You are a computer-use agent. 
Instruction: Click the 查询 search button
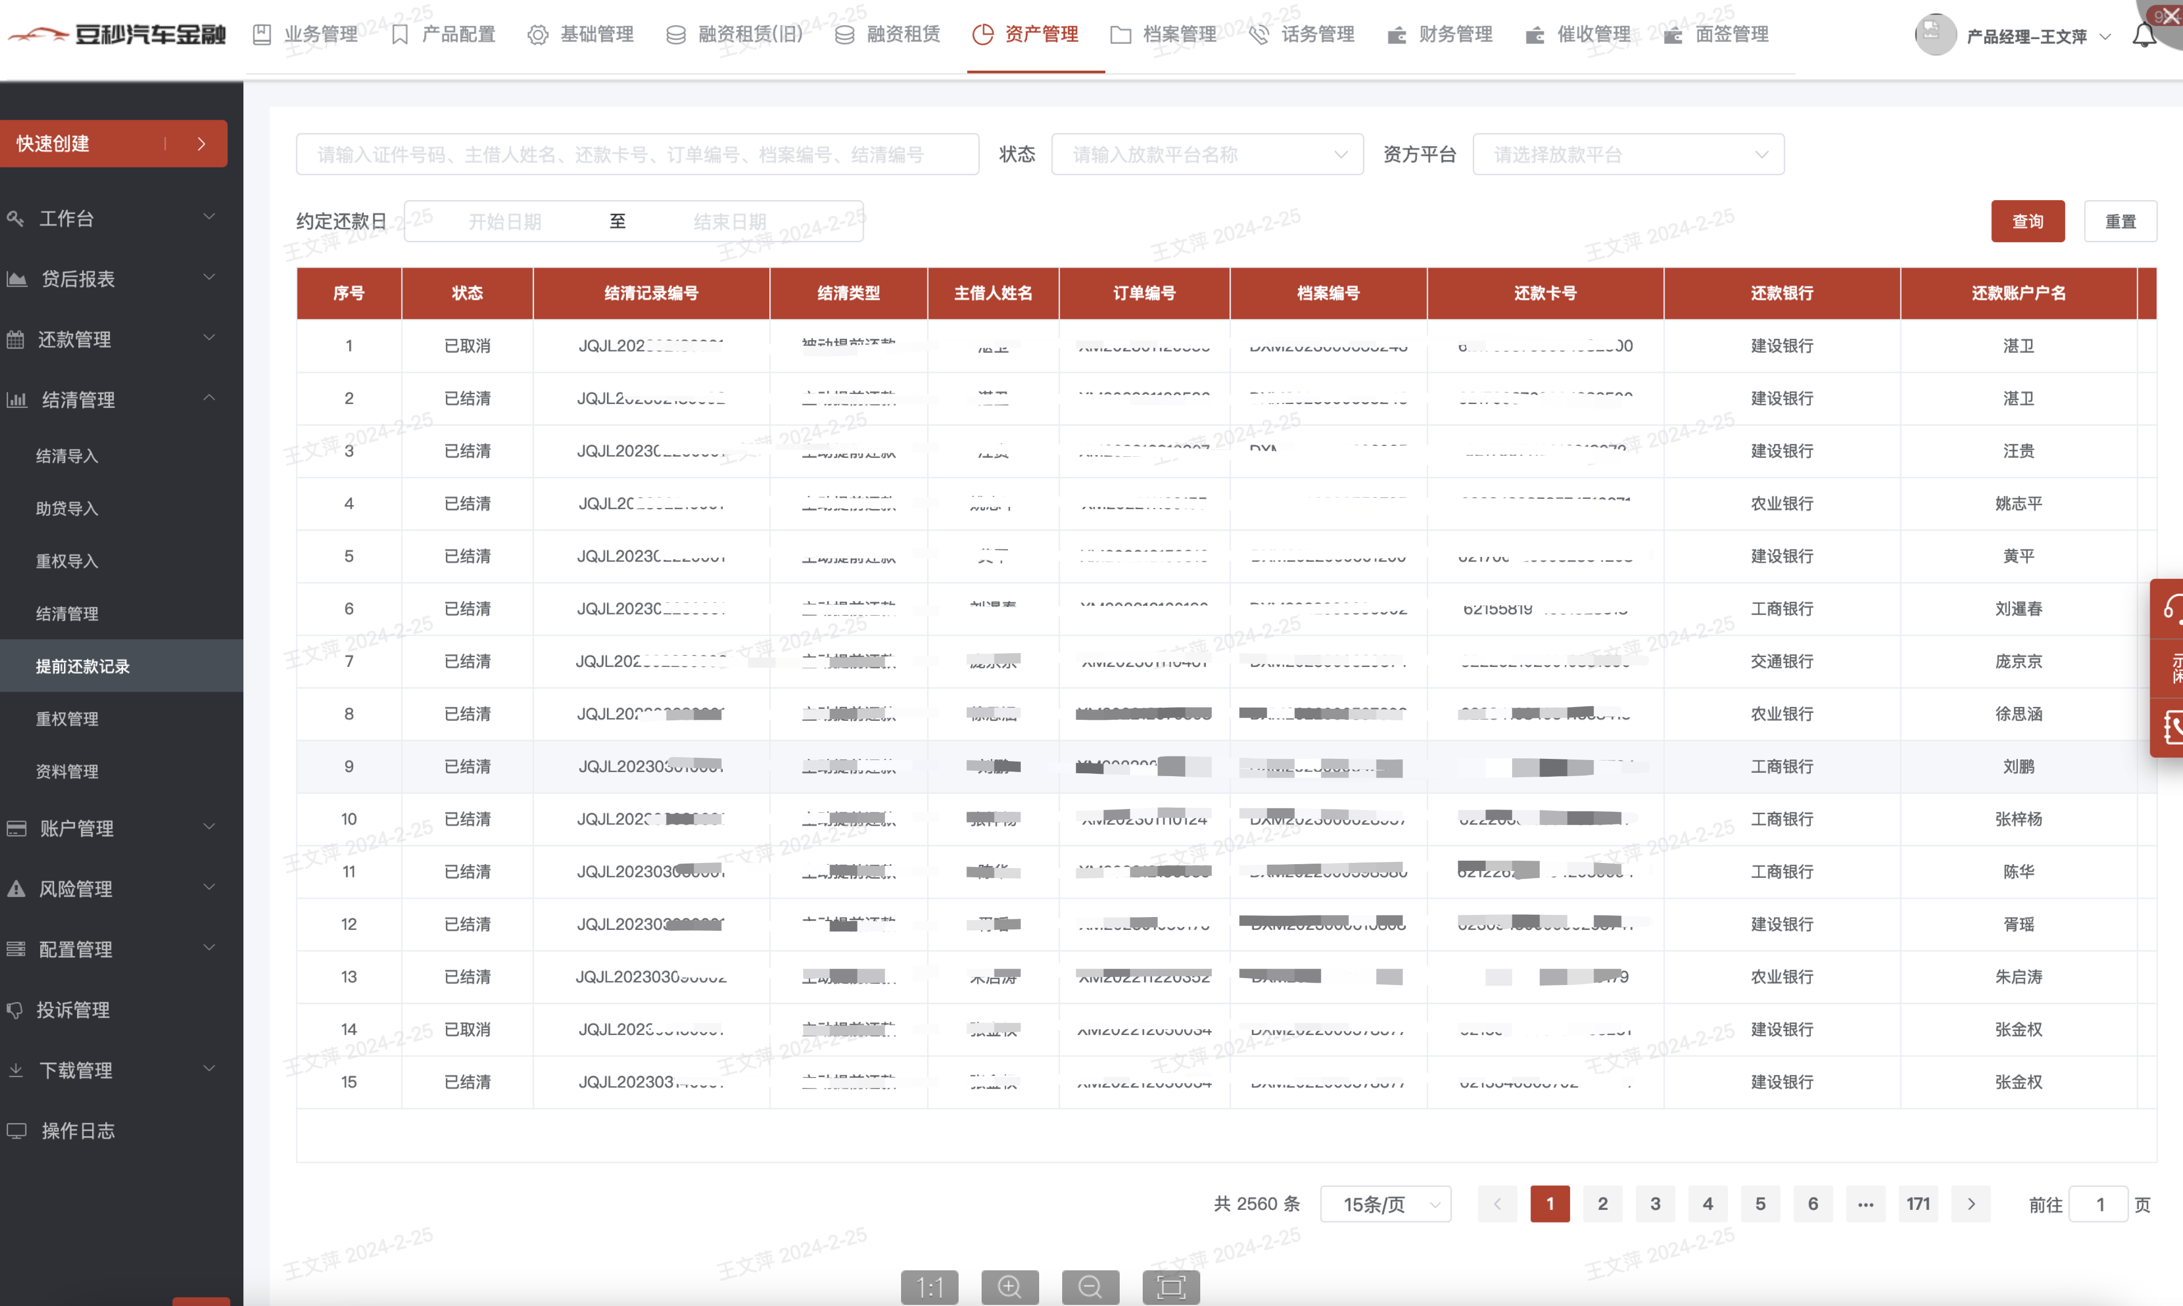2027,221
